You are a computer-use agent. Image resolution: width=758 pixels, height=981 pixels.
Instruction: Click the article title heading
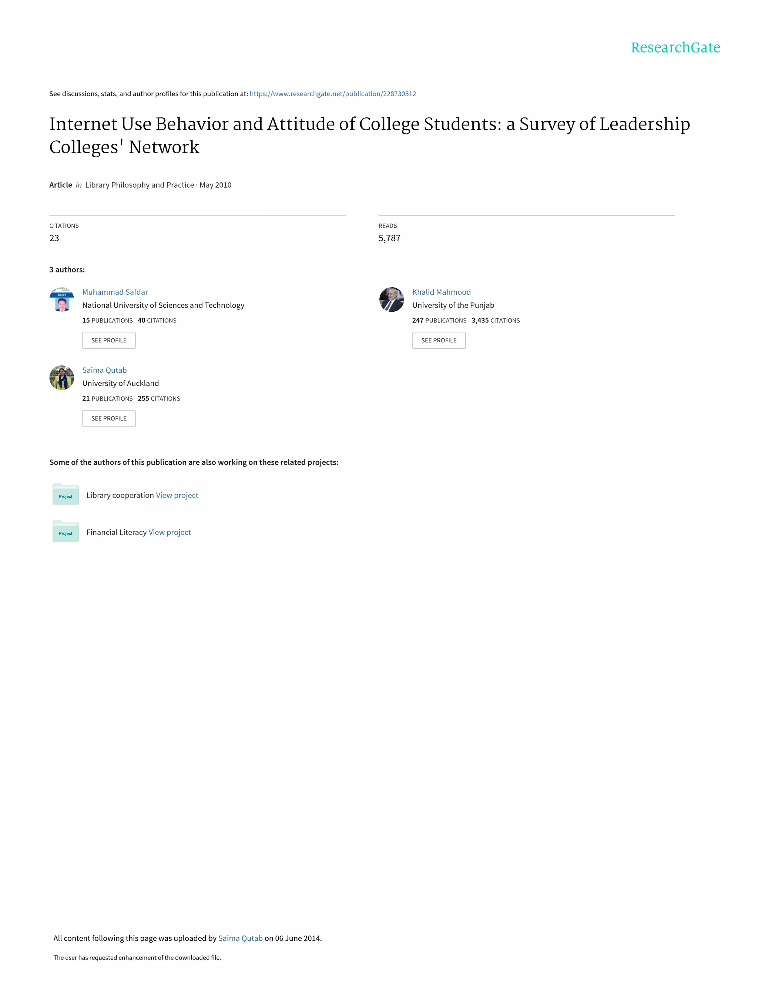(370, 135)
